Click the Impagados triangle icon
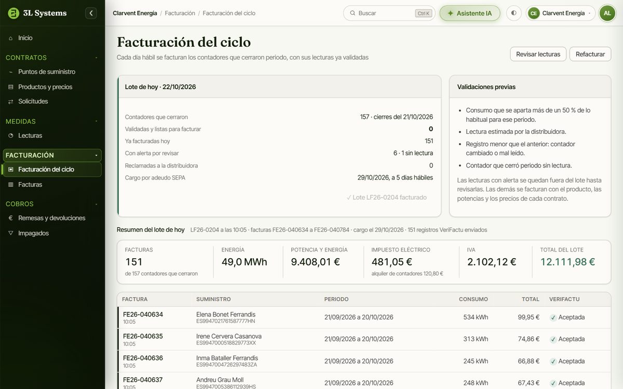623x389 pixels. [x=11, y=233]
